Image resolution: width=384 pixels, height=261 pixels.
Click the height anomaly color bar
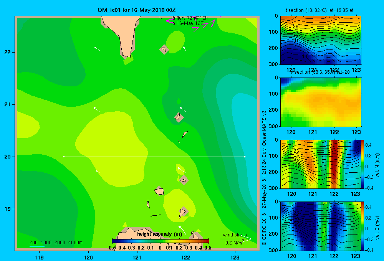click(161, 241)
